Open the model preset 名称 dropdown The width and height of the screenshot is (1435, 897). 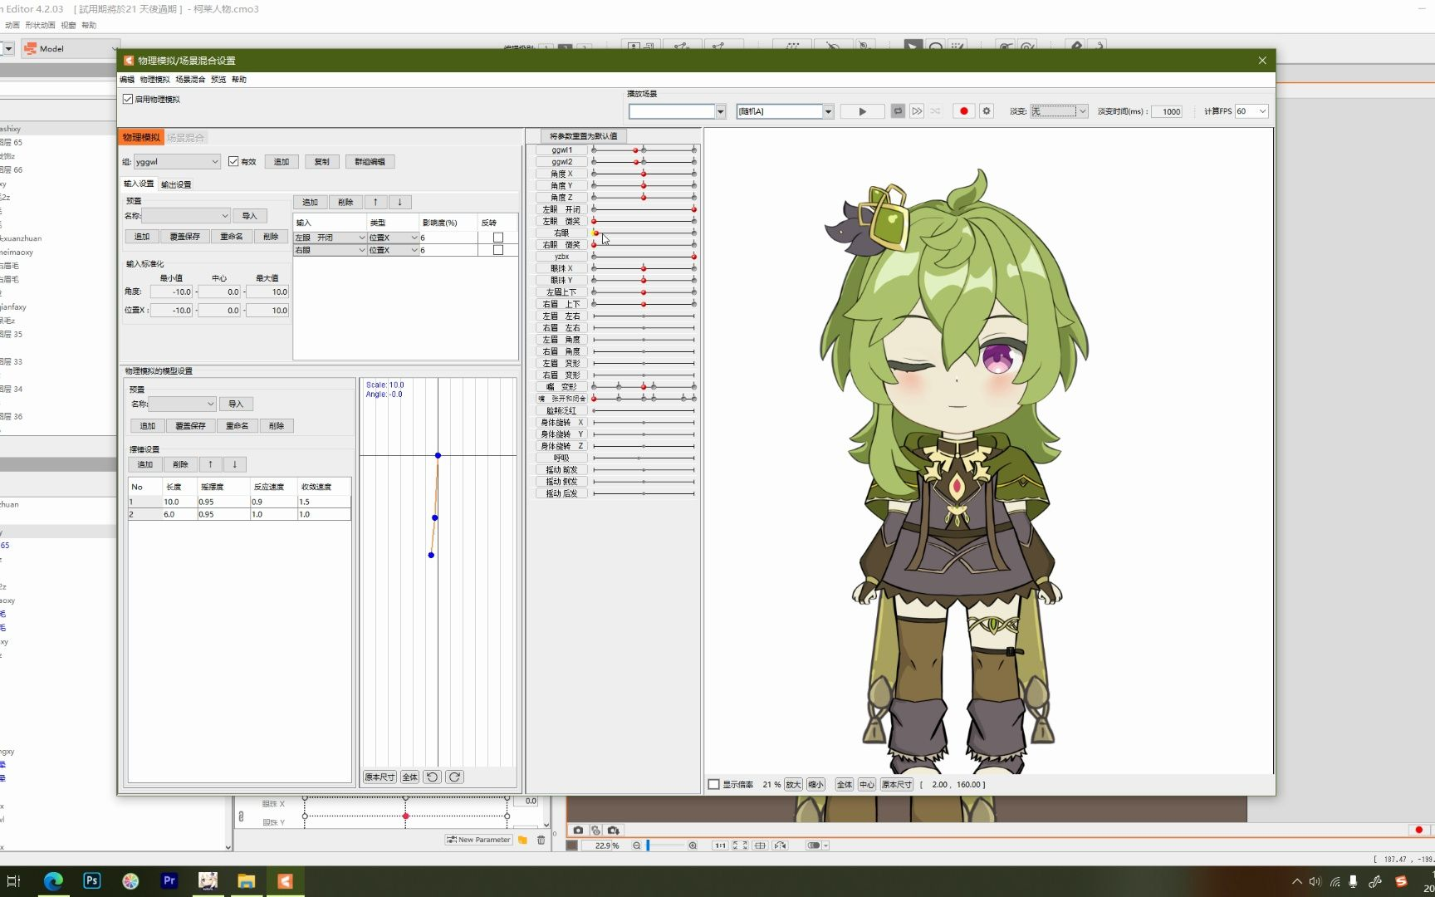coord(183,404)
